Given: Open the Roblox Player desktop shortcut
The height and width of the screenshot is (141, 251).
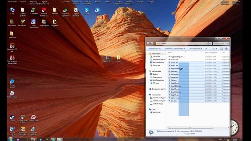Looking at the screenshot, I should [x=12, y=94].
